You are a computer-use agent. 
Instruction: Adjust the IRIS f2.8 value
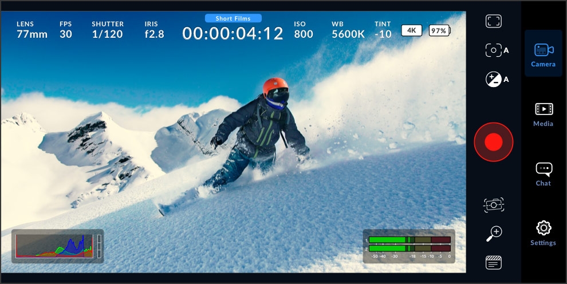[x=154, y=30]
